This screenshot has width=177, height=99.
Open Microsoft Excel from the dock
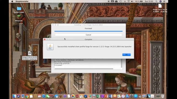(98, 96)
